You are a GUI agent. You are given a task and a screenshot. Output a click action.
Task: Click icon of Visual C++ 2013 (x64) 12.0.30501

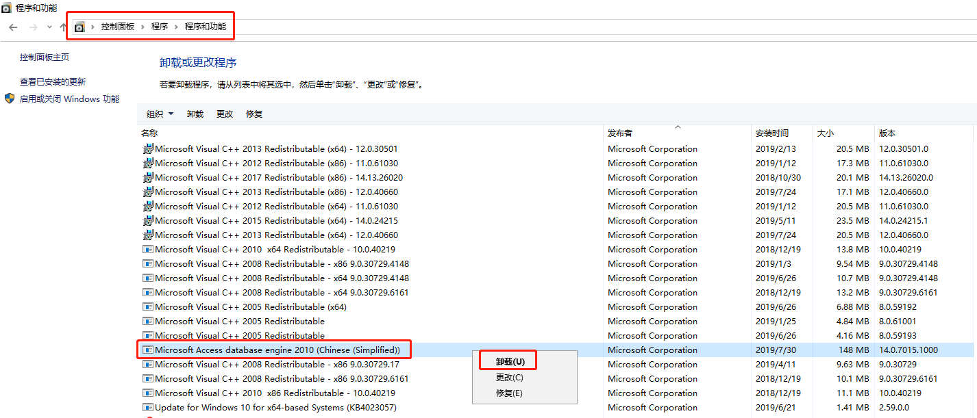click(x=147, y=148)
